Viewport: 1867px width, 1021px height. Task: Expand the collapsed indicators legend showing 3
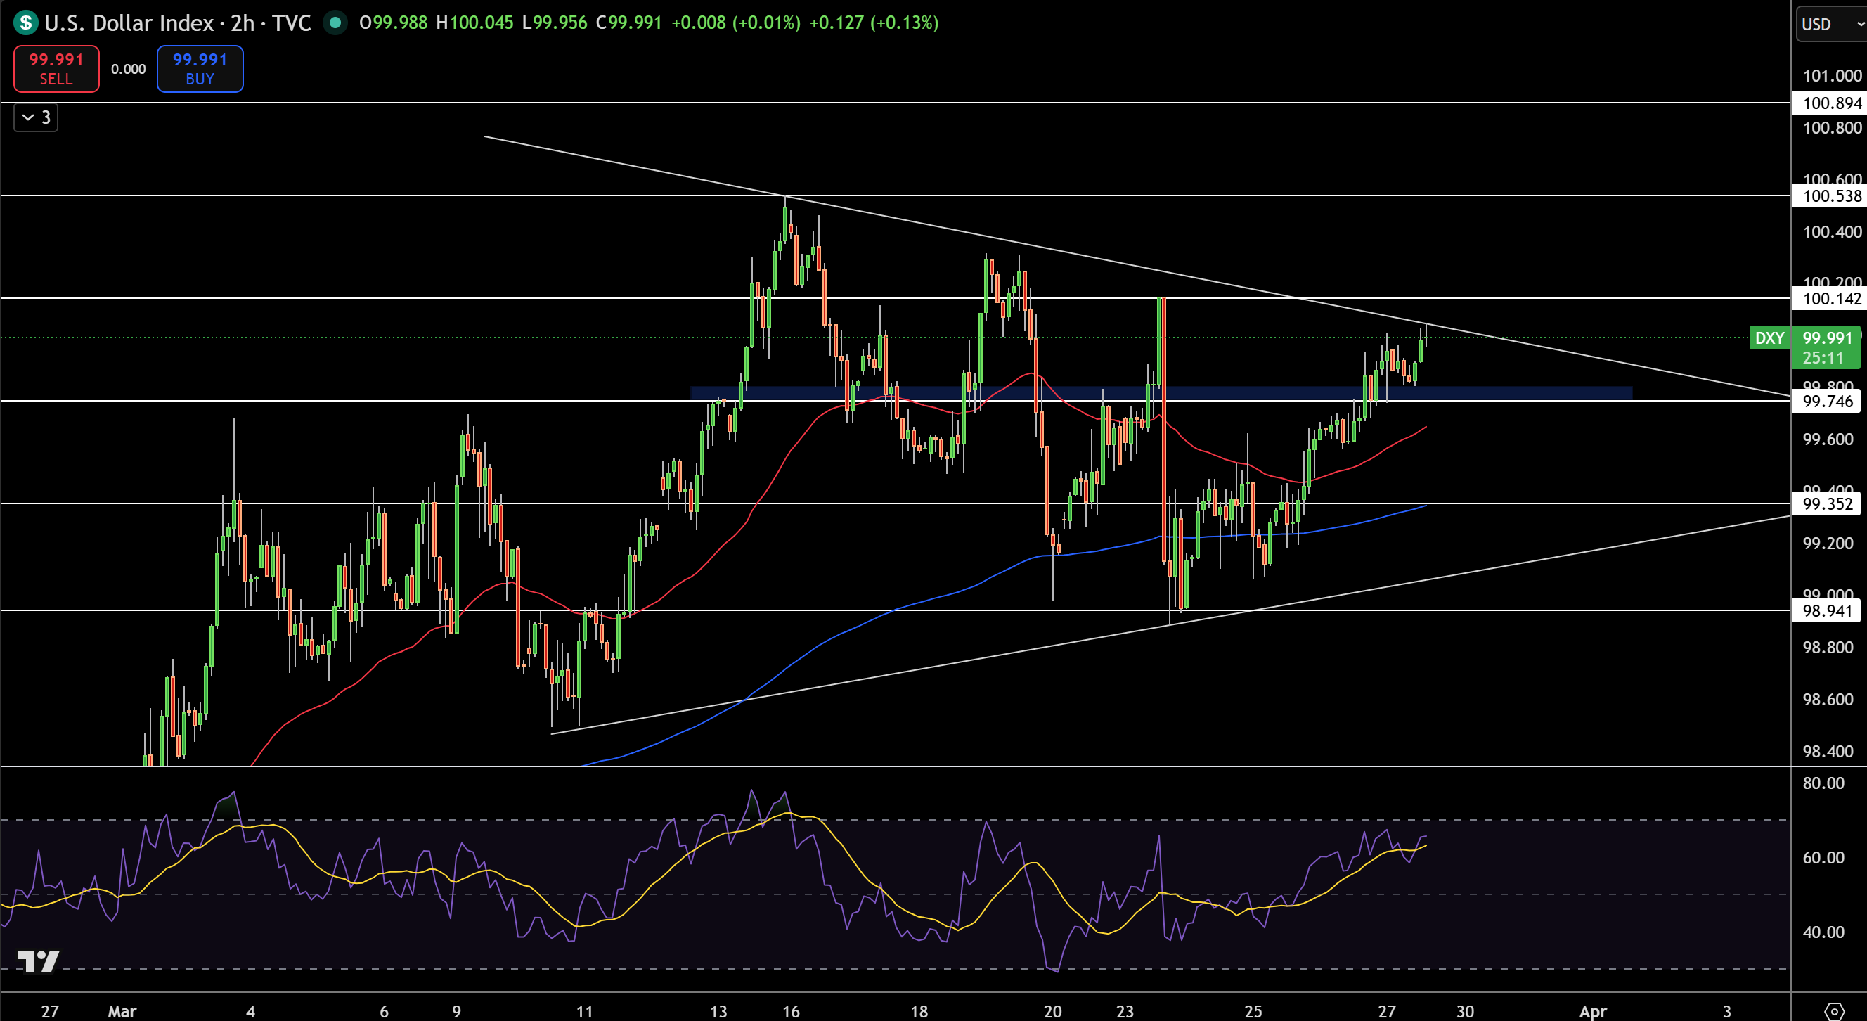[x=36, y=117]
